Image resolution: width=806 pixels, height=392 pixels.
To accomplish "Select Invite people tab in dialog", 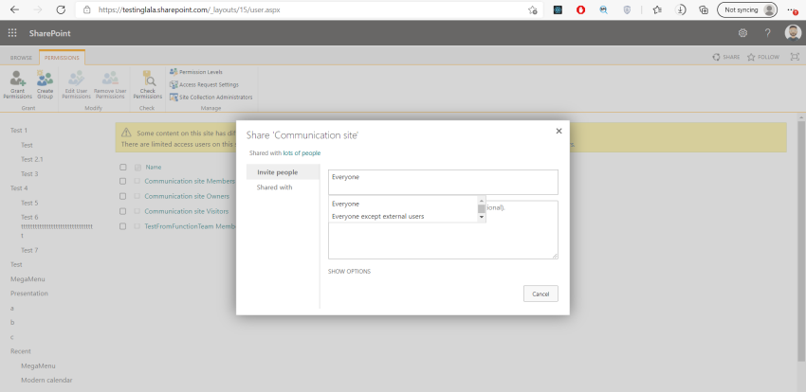I will click(x=283, y=172).
